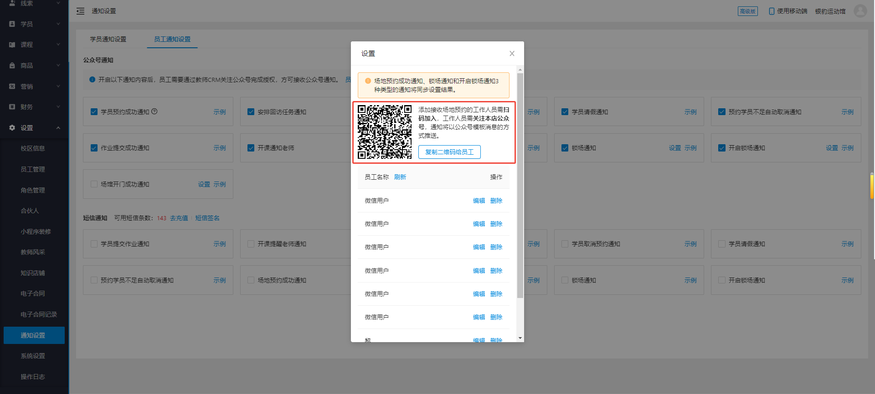
Task: Expand the 学员 sidebar menu chevron
Action: point(58,24)
